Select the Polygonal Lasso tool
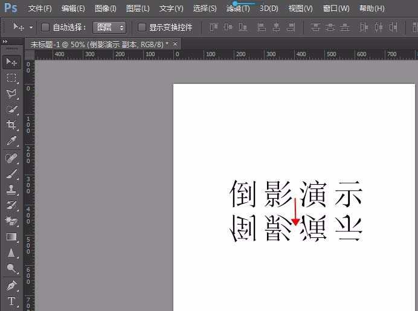Image resolution: width=418 pixels, height=311 pixels. coord(11,93)
